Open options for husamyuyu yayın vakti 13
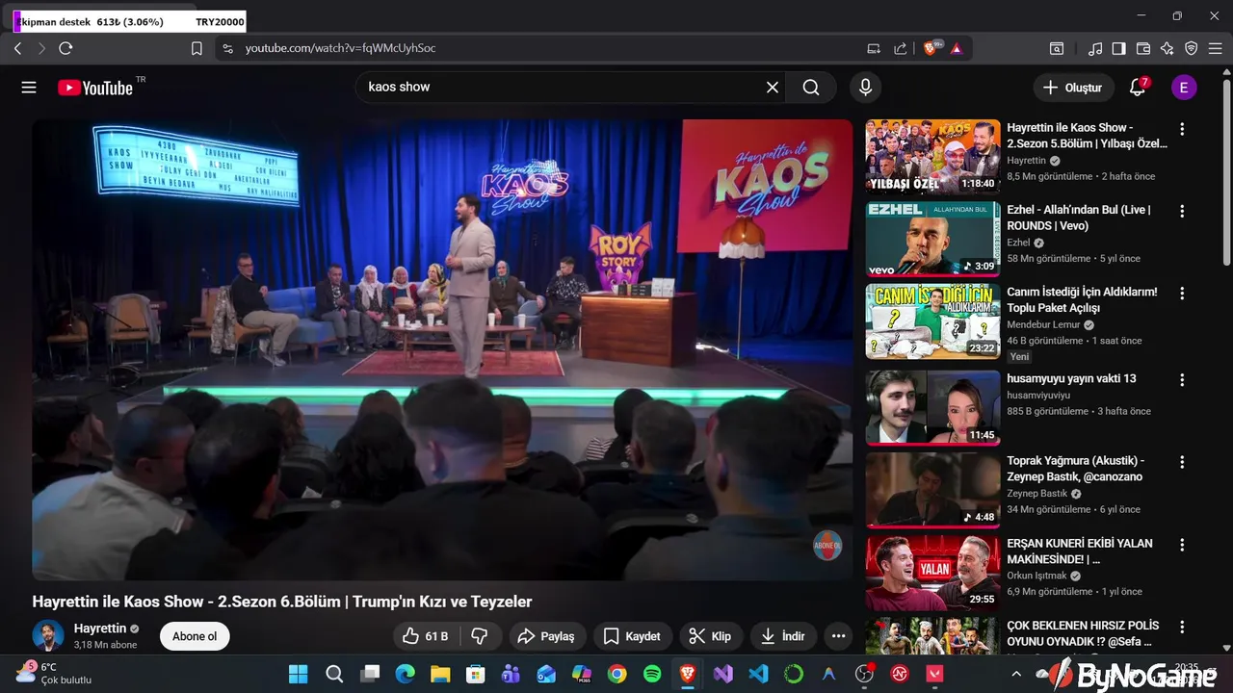This screenshot has width=1233, height=693. pyautogui.click(x=1182, y=380)
